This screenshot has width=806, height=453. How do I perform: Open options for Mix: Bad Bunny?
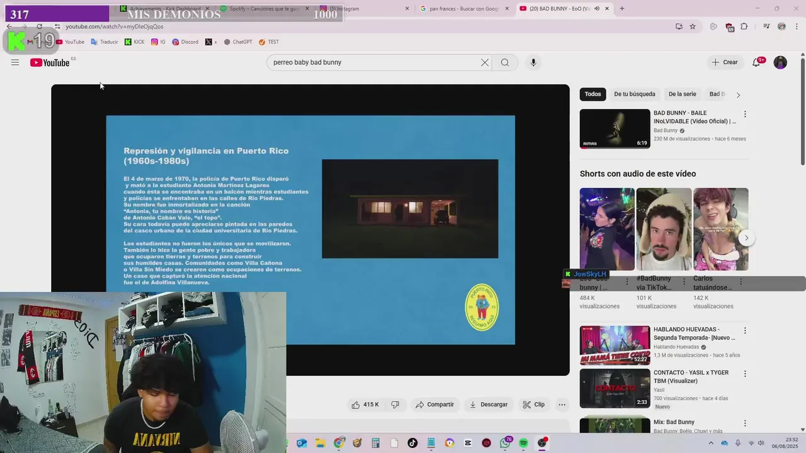click(745, 423)
